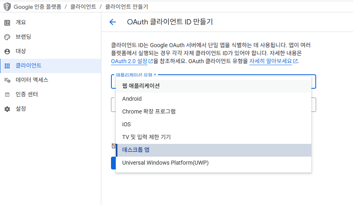
Task: Click the external link icon beside OAuth 2.0 설정
Action: (x=151, y=61)
